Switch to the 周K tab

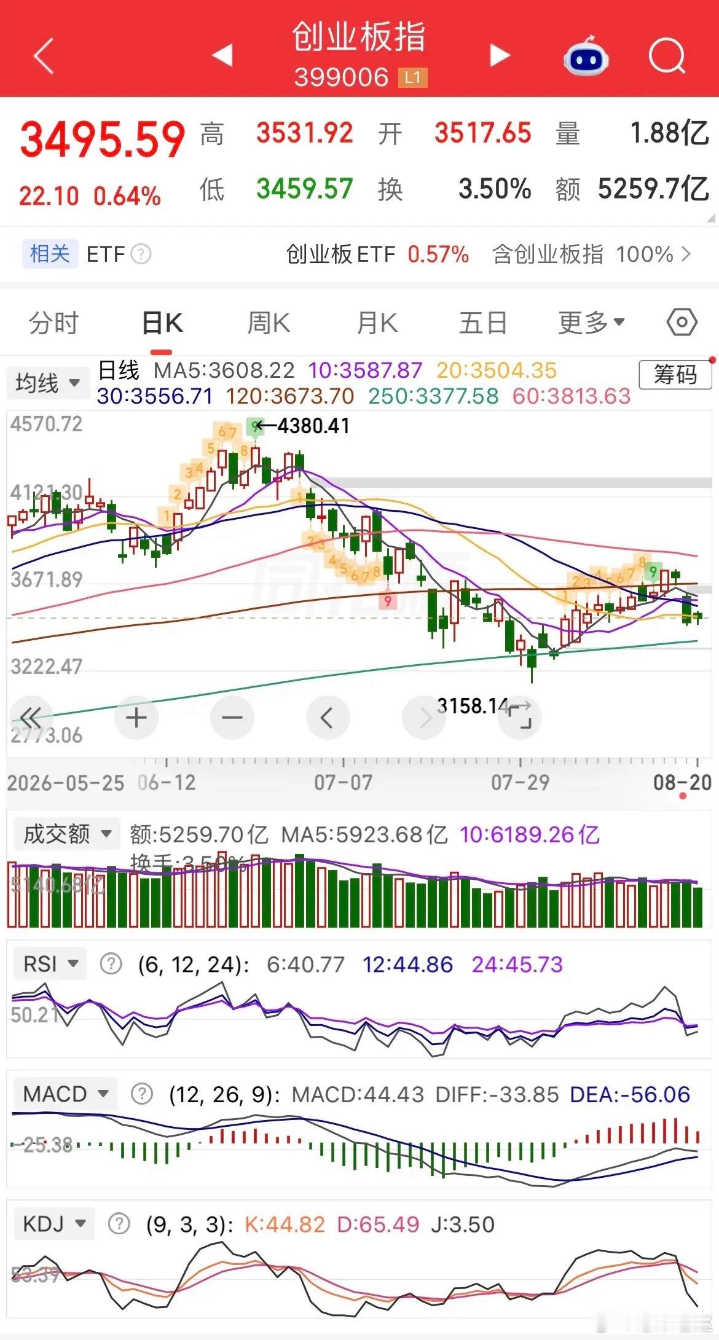[269, 323]
